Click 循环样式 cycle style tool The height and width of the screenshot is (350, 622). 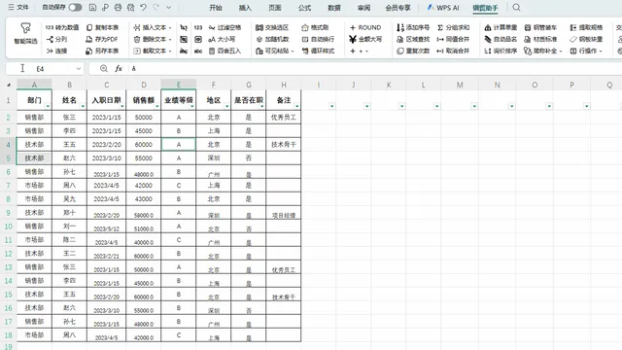318,51
